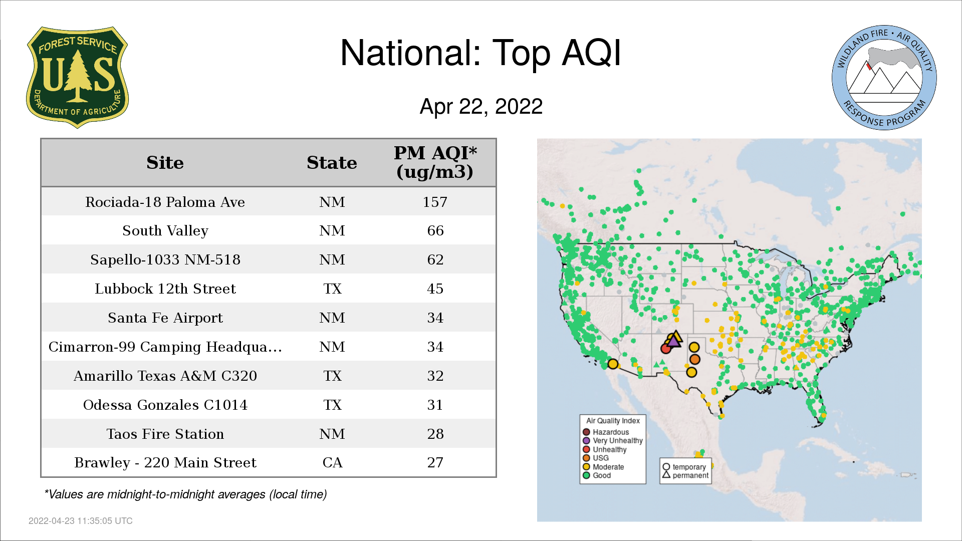
Task: Click the Hazardous legend label text
Action: pos(611,432)
